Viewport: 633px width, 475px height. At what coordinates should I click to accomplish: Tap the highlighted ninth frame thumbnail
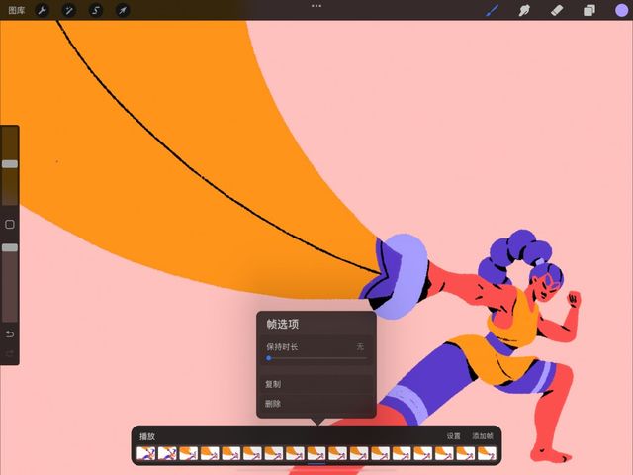click(x=316, y=453)
